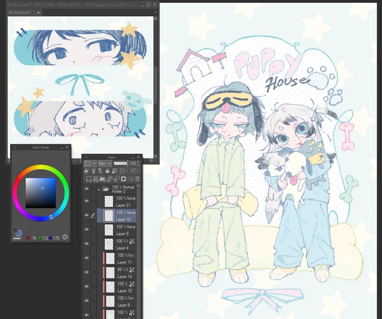Minimize the Layer palette

click(133, 158)
